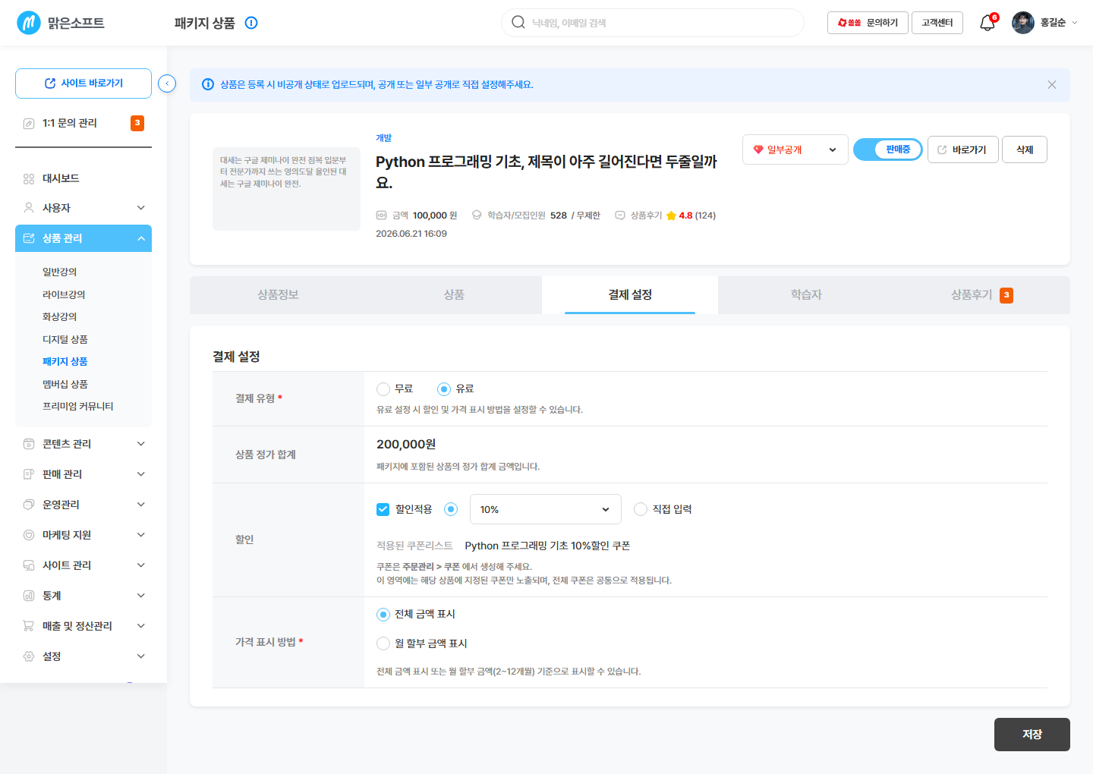The image size is (1093, 774).
Task: Click the 삭제 button
Action: pyautogui.click(x=1025, y=149)
